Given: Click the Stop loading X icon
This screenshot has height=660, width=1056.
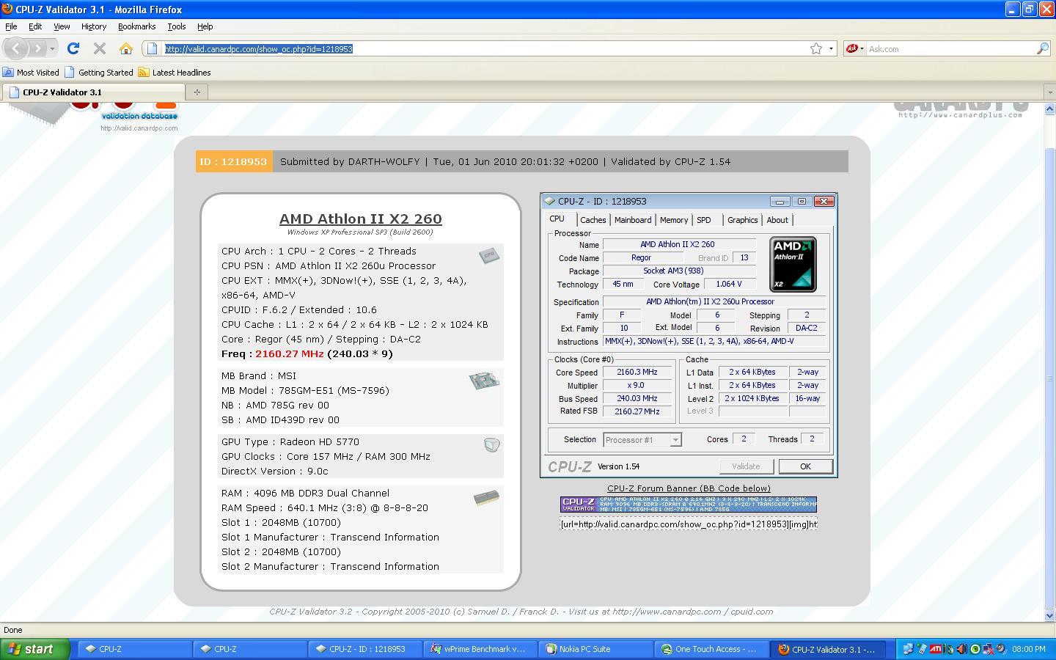Looking at the screenshot, I should pyautogui.click(x=100, y=48).
